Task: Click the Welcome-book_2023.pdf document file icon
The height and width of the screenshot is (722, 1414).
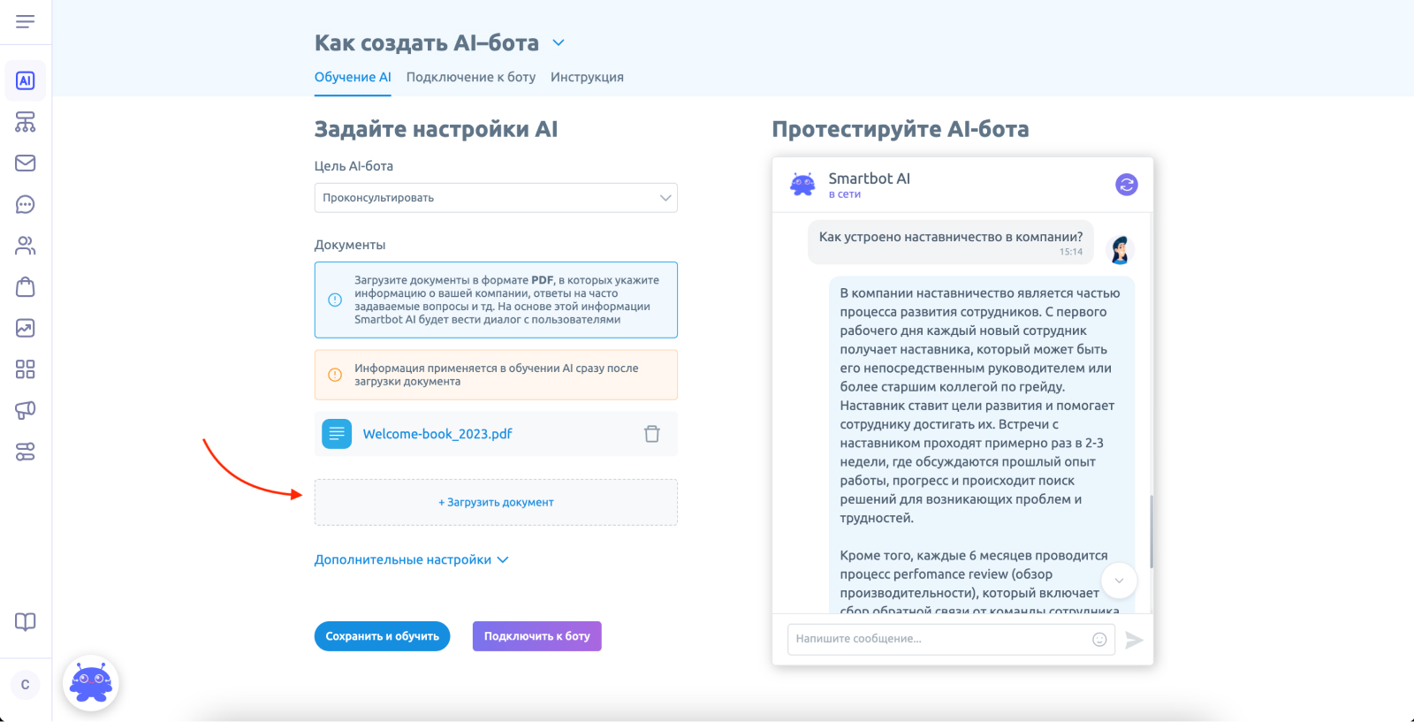Action: click(x=337, y=434)
